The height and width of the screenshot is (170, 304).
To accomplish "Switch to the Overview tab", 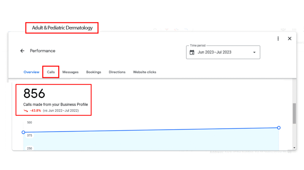I will point(31,72).
